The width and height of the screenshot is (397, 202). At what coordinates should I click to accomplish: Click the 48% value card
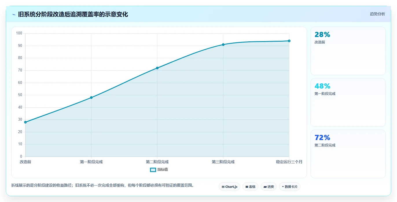tap(348, 102)
